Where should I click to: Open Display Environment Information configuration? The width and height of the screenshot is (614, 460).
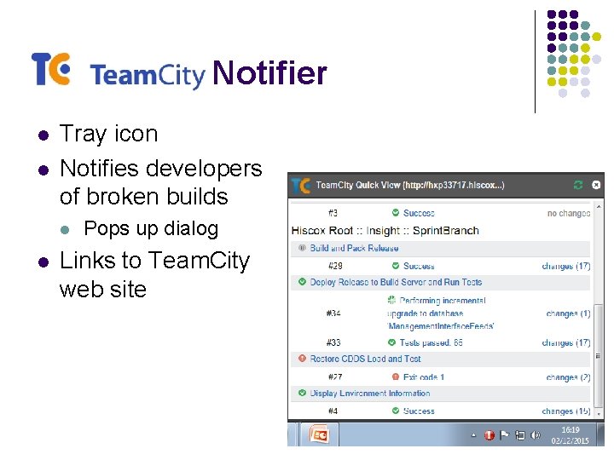[x=370, y=393]
